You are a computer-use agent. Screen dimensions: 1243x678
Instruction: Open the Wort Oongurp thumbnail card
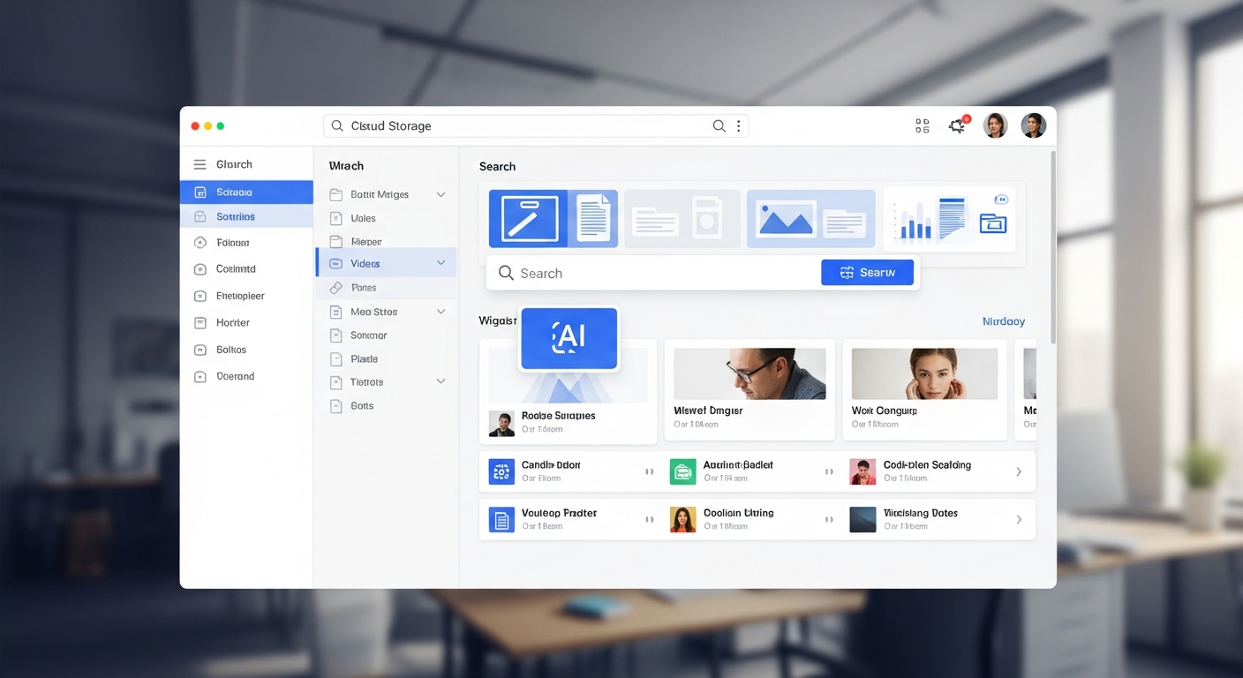click(x=924, y=388)
